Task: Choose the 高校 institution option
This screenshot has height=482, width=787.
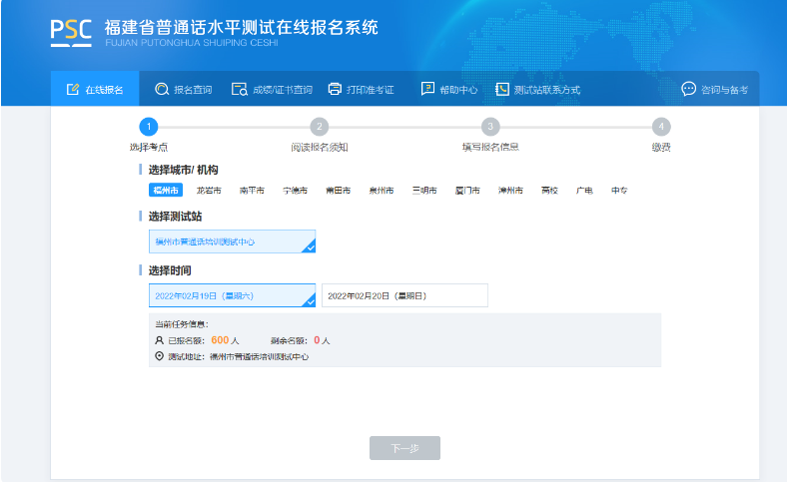Action: [x=549, y=190]
